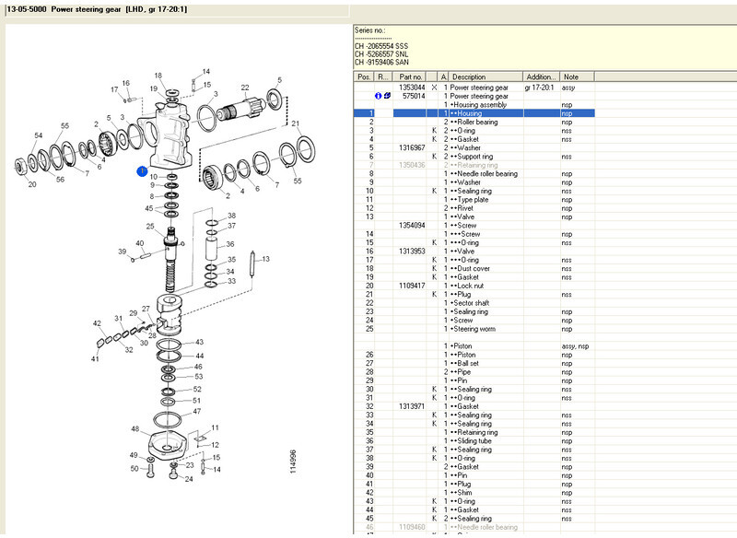Screen dimensions: 737x538
Task: Click callout number 48 on the cover plate
Action: tap(135, 429)
